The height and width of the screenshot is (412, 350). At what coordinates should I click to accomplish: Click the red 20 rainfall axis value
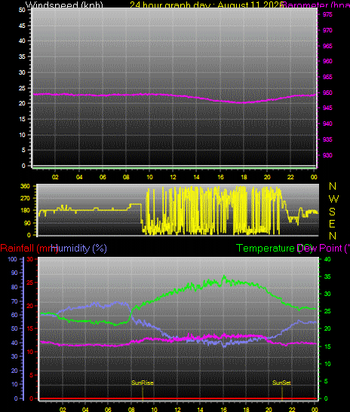[30, 306]
